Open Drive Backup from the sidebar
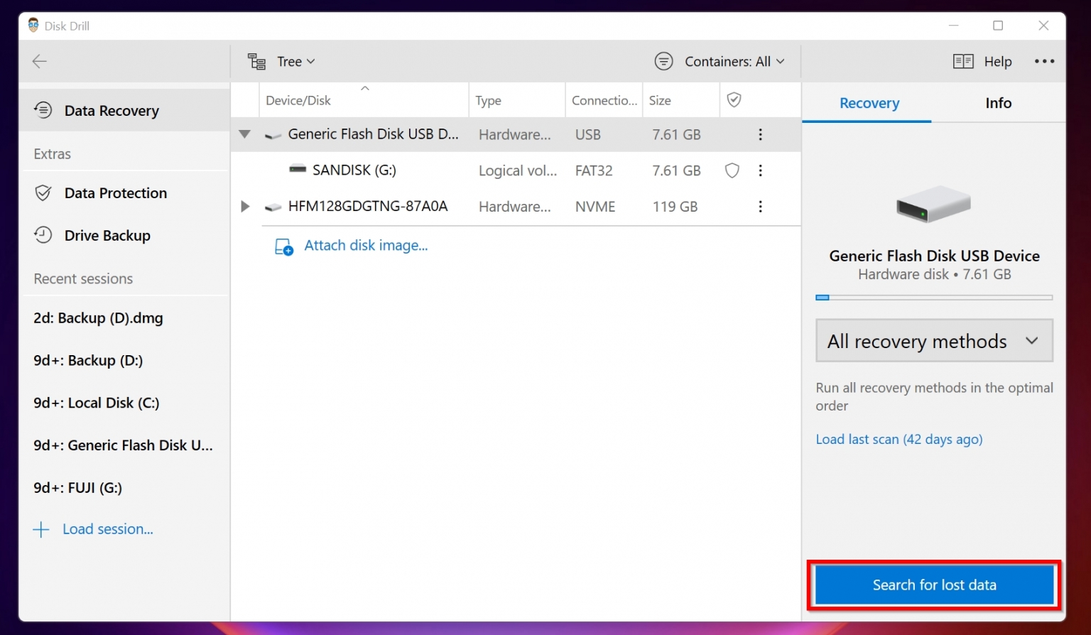Image resolution: width=1091 pixels, height=635 pixels. pos(107,235)
